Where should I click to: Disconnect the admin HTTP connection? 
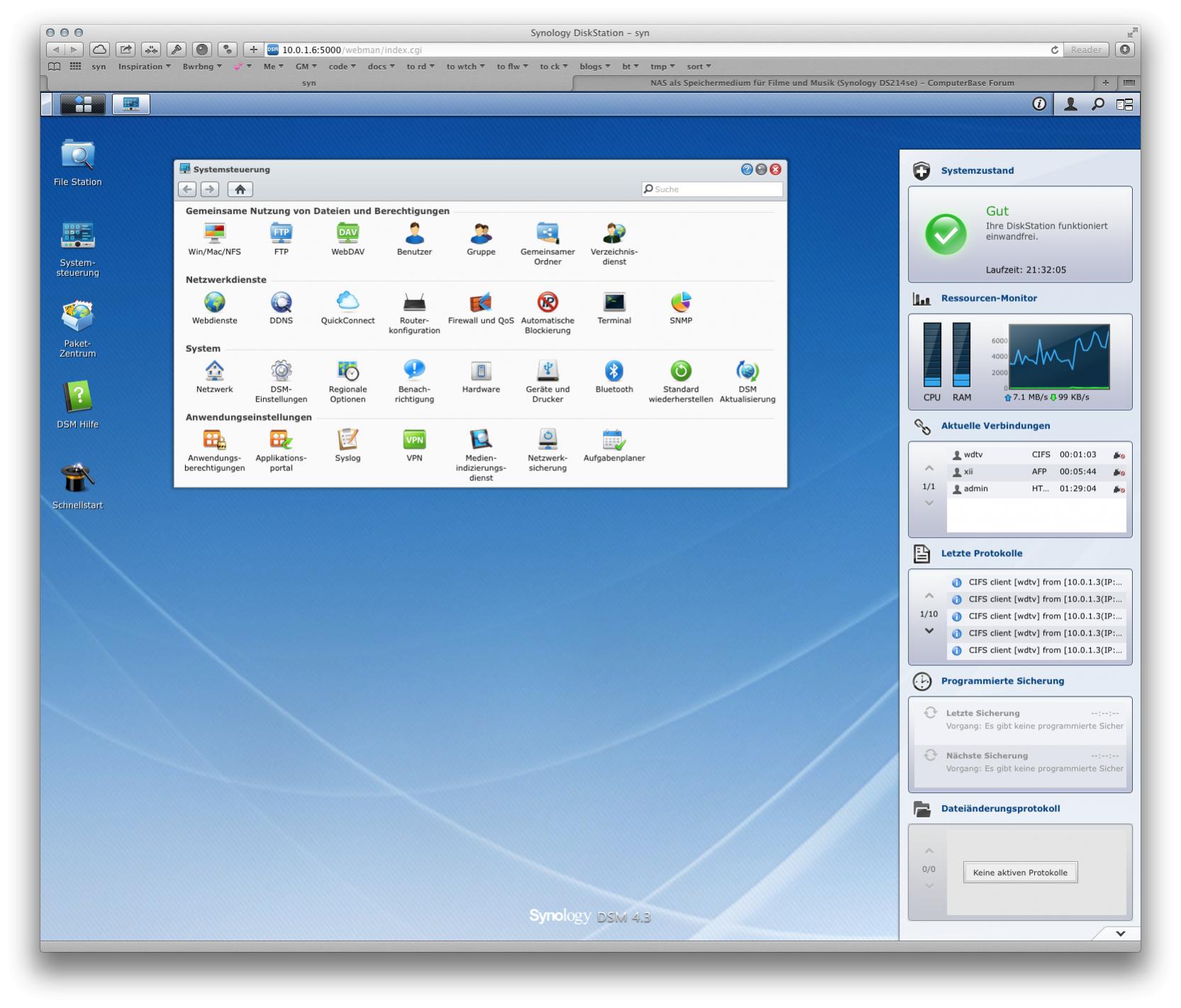[1119, 489]
